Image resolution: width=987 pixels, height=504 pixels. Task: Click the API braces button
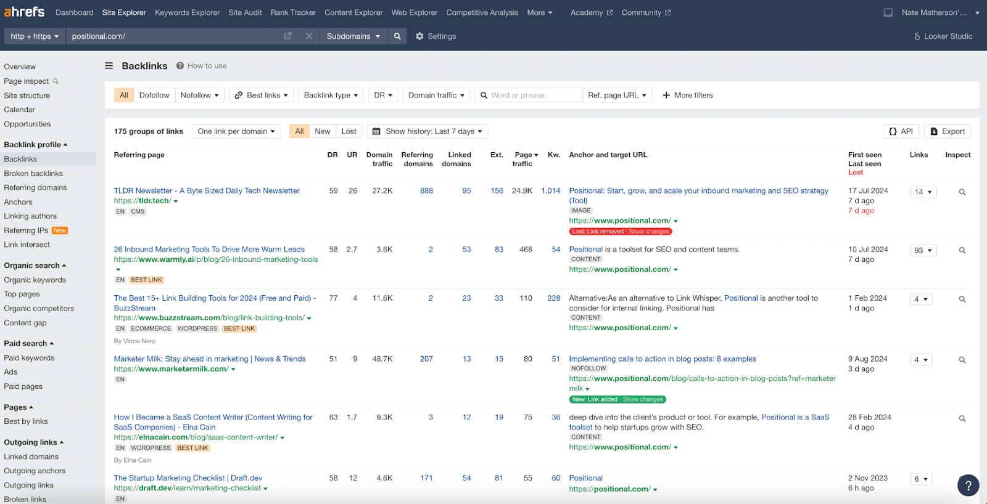(x=901, y=131)
